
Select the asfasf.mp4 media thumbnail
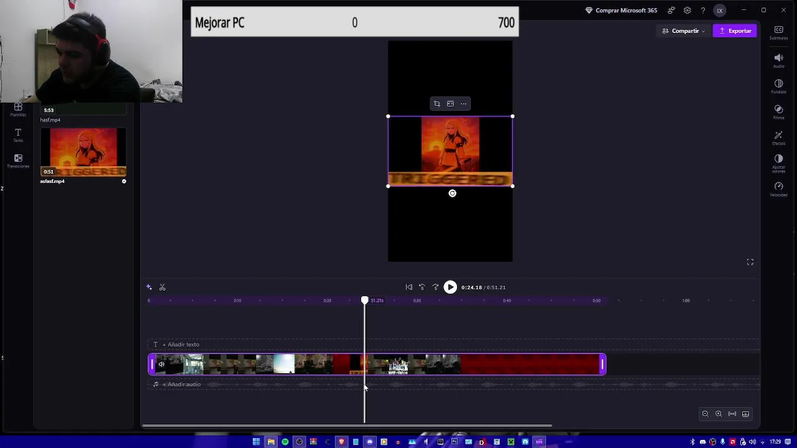(83, 153)
